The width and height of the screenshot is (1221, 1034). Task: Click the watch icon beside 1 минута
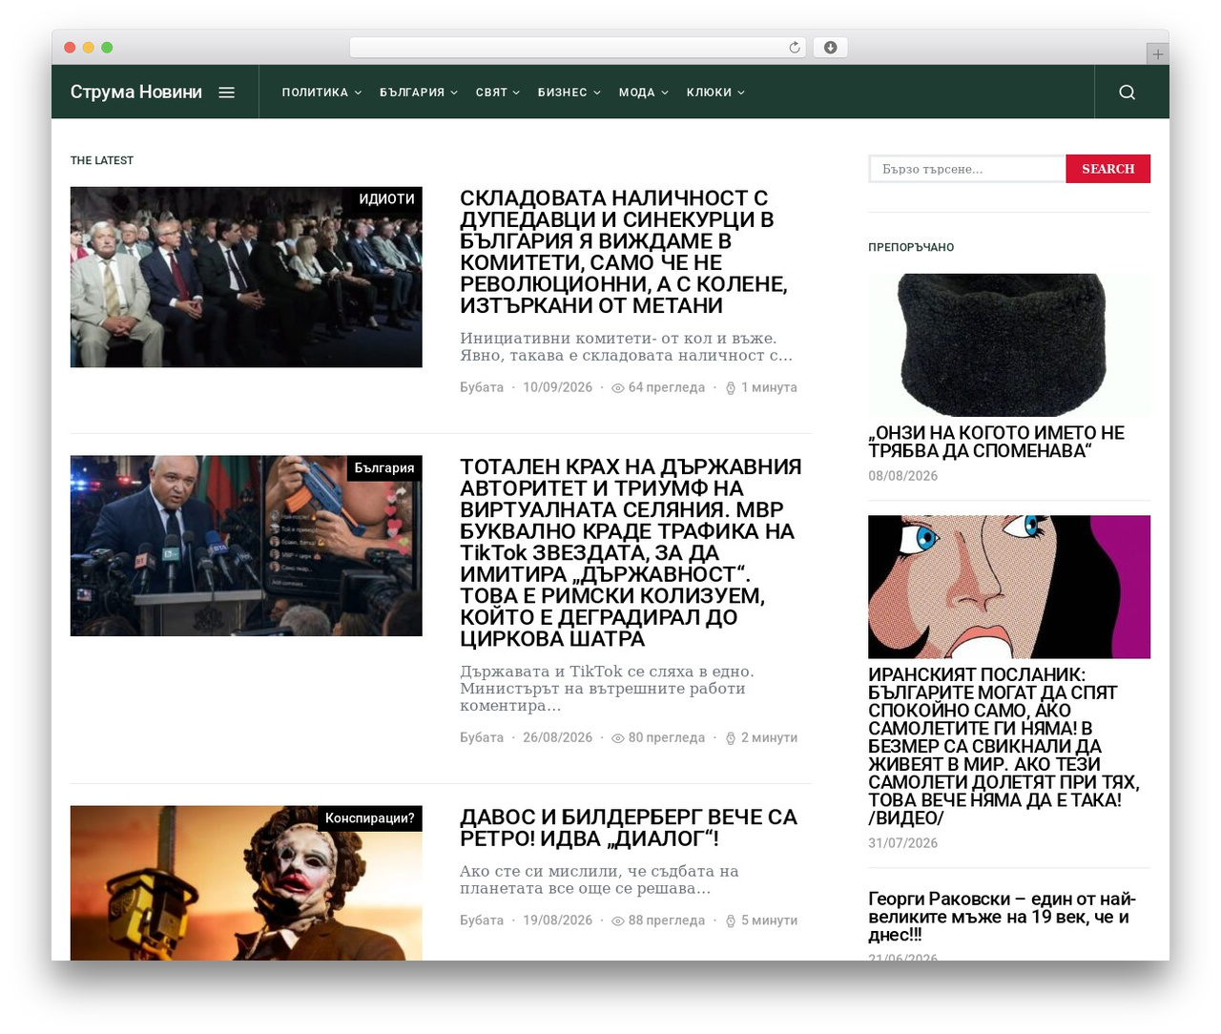click(x=731, y=388)
